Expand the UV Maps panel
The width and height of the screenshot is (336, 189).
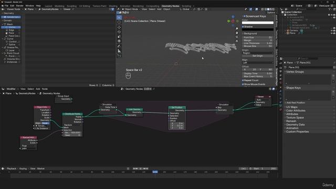[292, 107]
